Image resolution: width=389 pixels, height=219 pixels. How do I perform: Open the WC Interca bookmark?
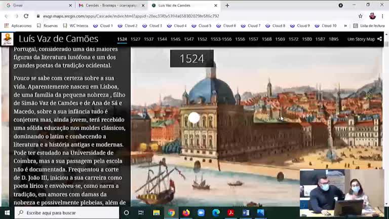pyautogui.click(x=75, y=25)
